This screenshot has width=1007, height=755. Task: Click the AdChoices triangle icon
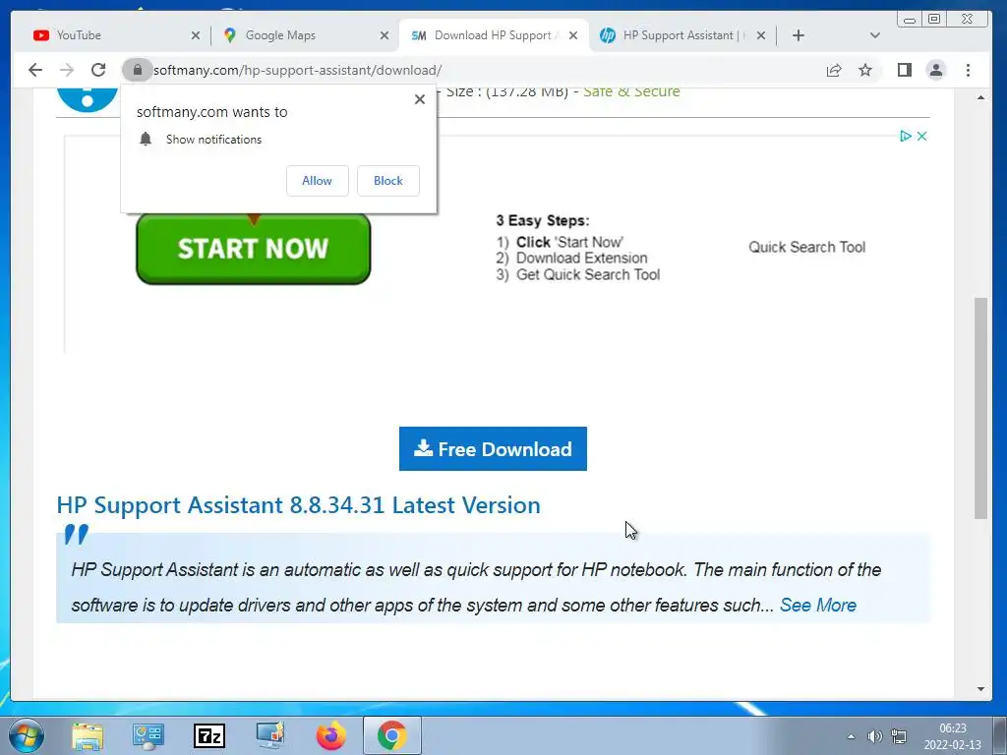coord(905,136)
